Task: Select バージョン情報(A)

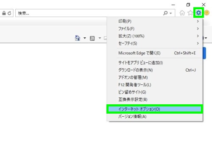Action: [x=155, y=117]
